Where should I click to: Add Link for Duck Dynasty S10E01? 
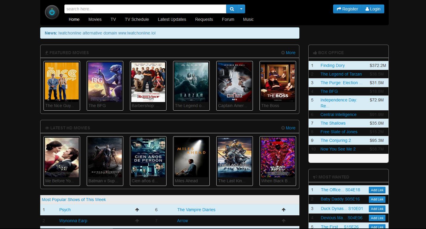tap(377, 209)
